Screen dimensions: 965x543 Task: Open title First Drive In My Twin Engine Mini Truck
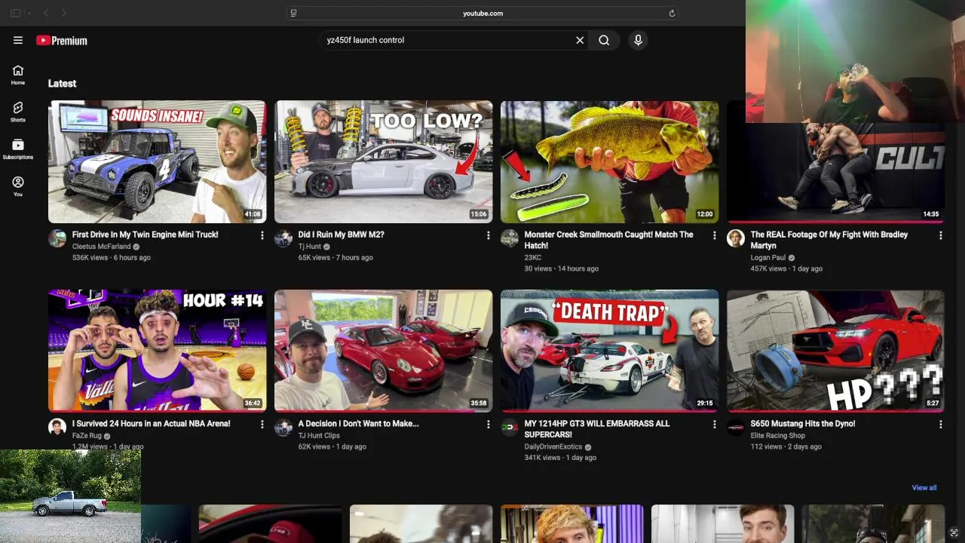[145, 235]
